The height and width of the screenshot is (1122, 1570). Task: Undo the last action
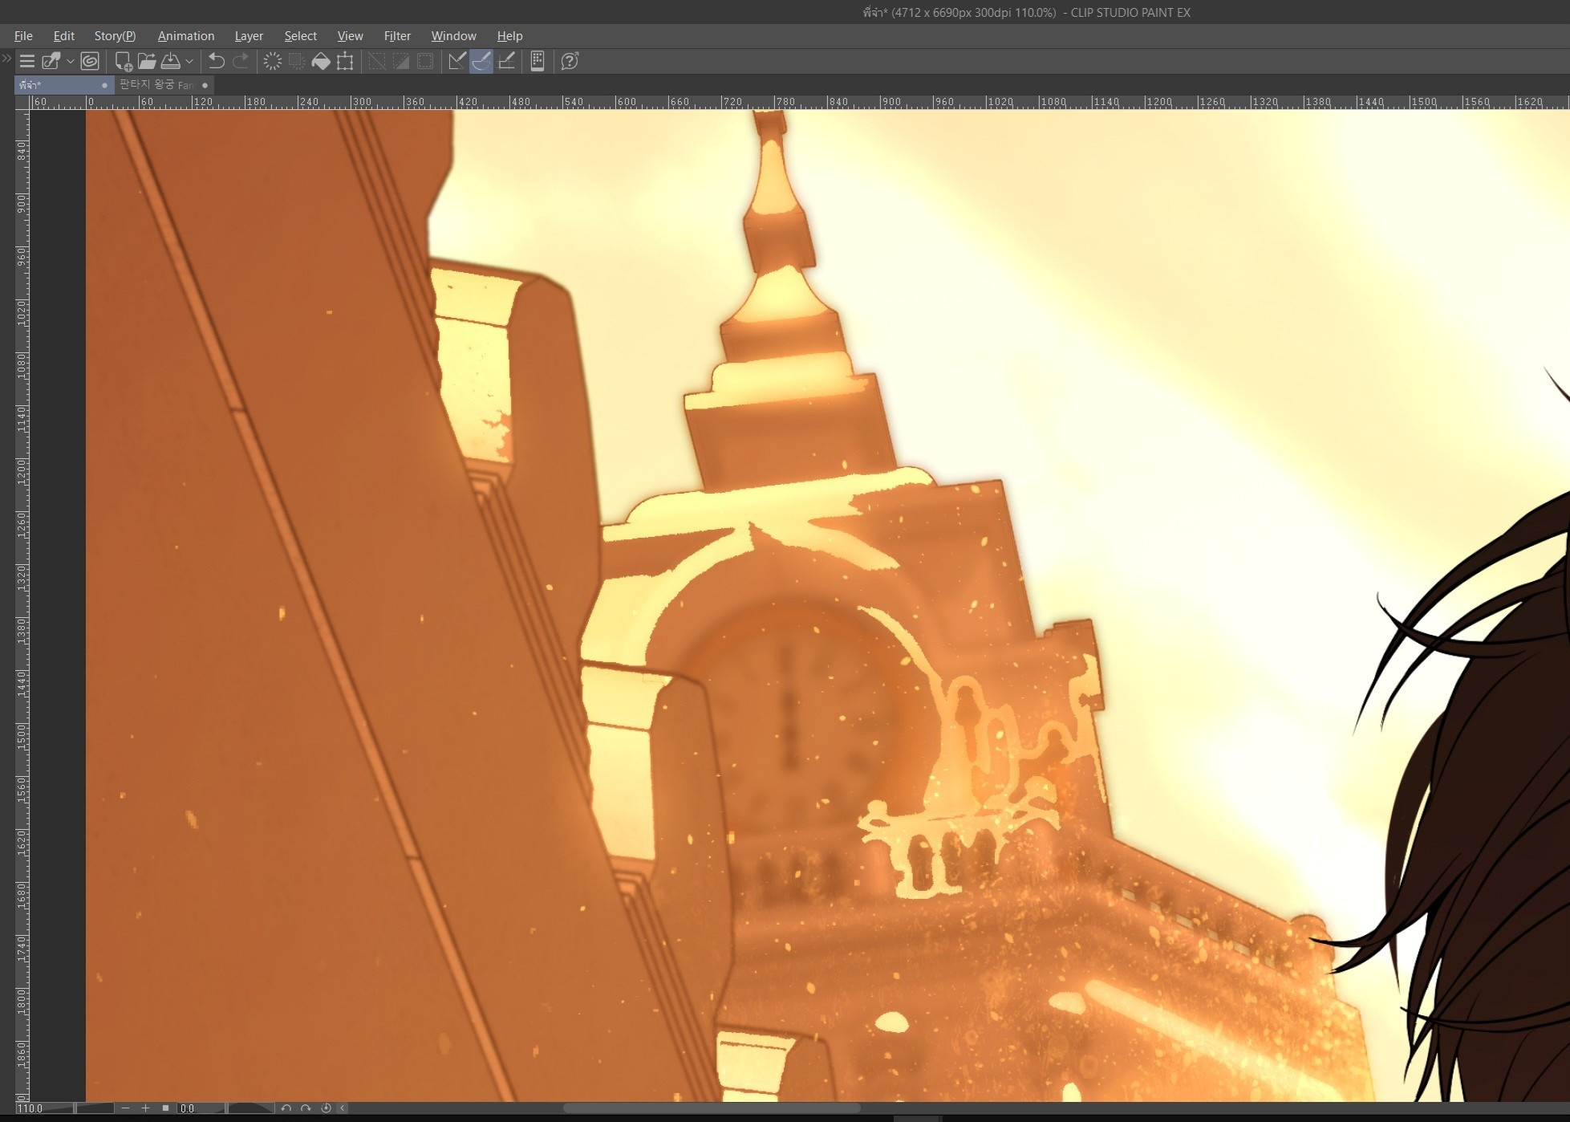point(216,61)
